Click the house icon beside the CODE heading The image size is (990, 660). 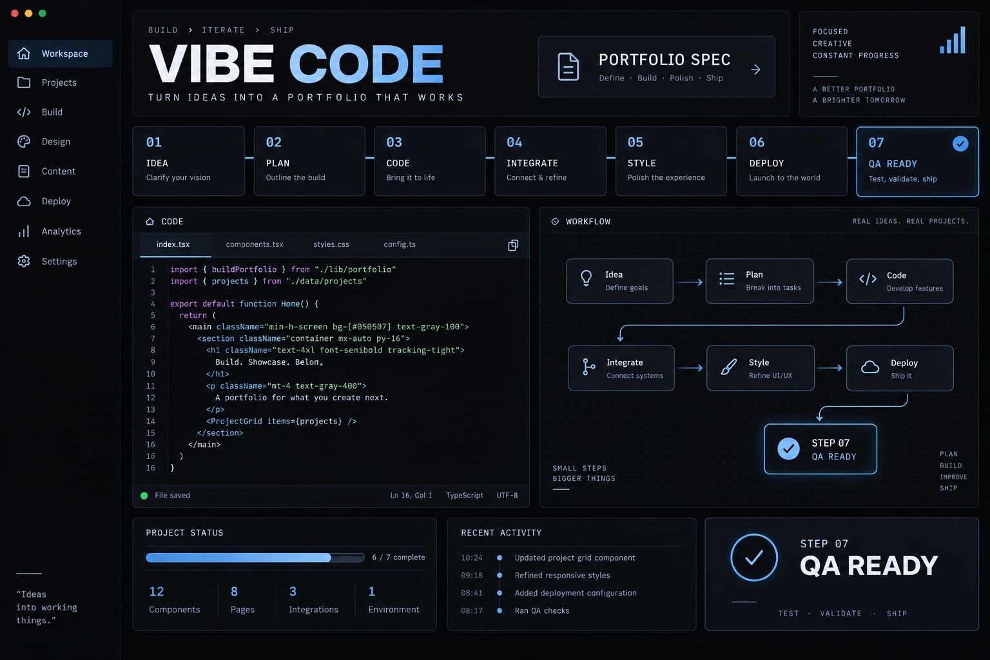point(150,222)
